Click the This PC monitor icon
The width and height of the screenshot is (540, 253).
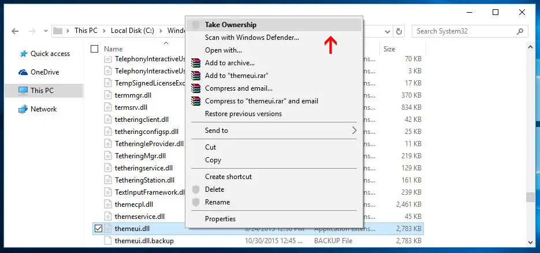(23, 91)
